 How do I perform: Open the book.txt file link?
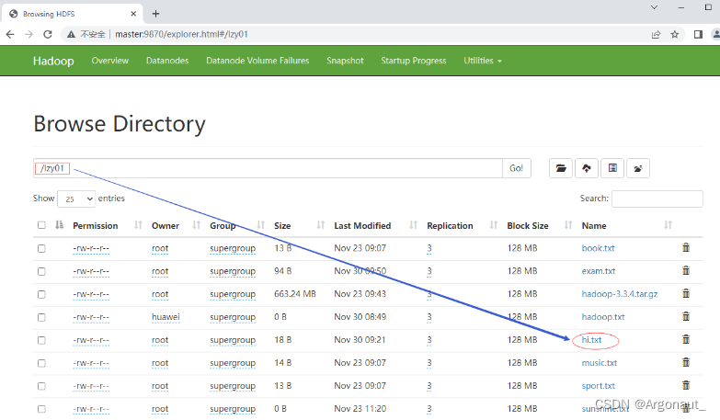coord(598,248)
